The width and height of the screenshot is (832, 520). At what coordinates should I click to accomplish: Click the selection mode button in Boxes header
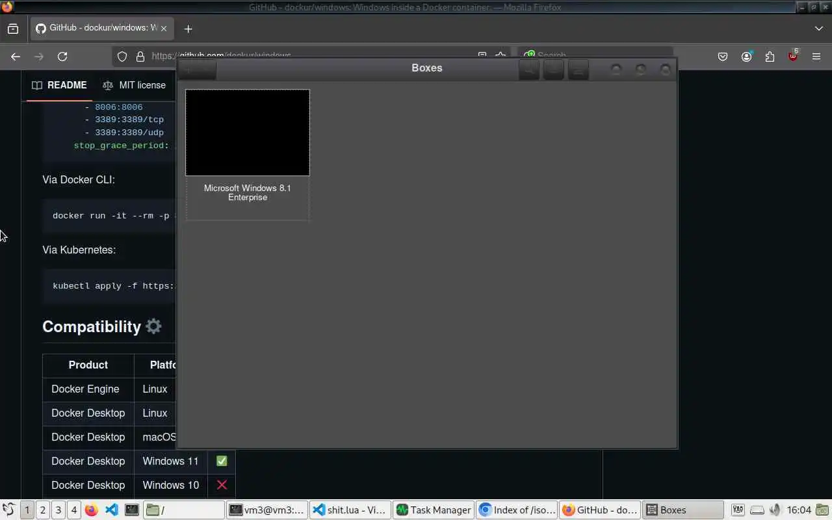(553, 70)
